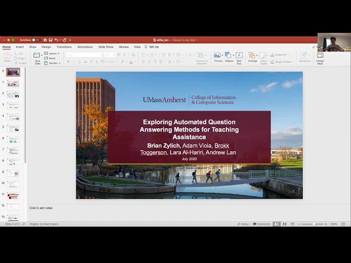This screenshot has height=263, width=351.
Task: Toggle Bold formatting
Action: (x=68, y=62)
